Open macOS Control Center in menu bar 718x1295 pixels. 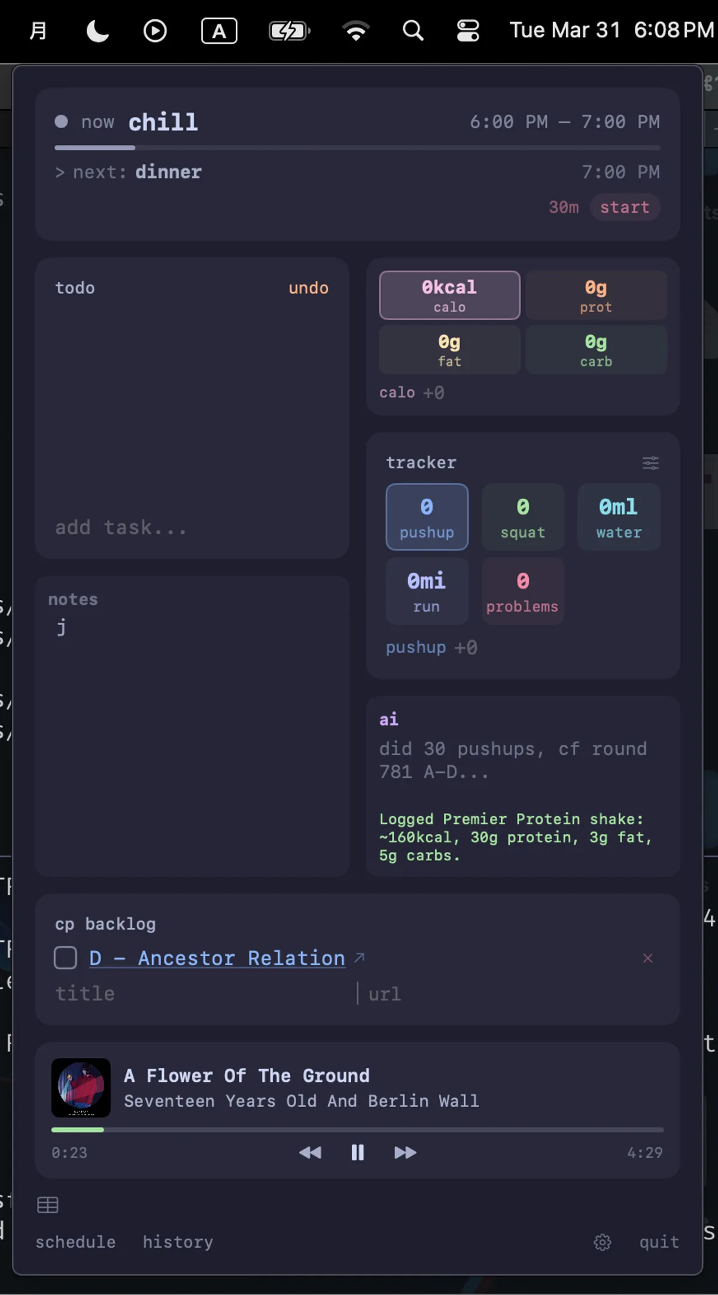coord(468,31)
